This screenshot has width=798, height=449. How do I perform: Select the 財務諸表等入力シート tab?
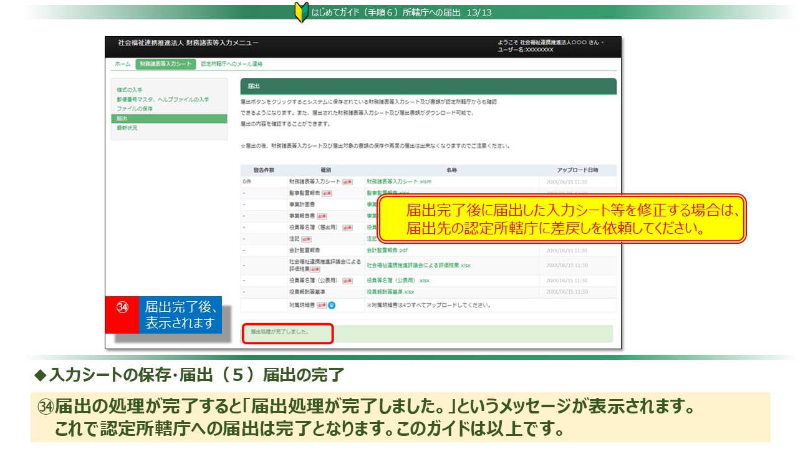point(165,64)
